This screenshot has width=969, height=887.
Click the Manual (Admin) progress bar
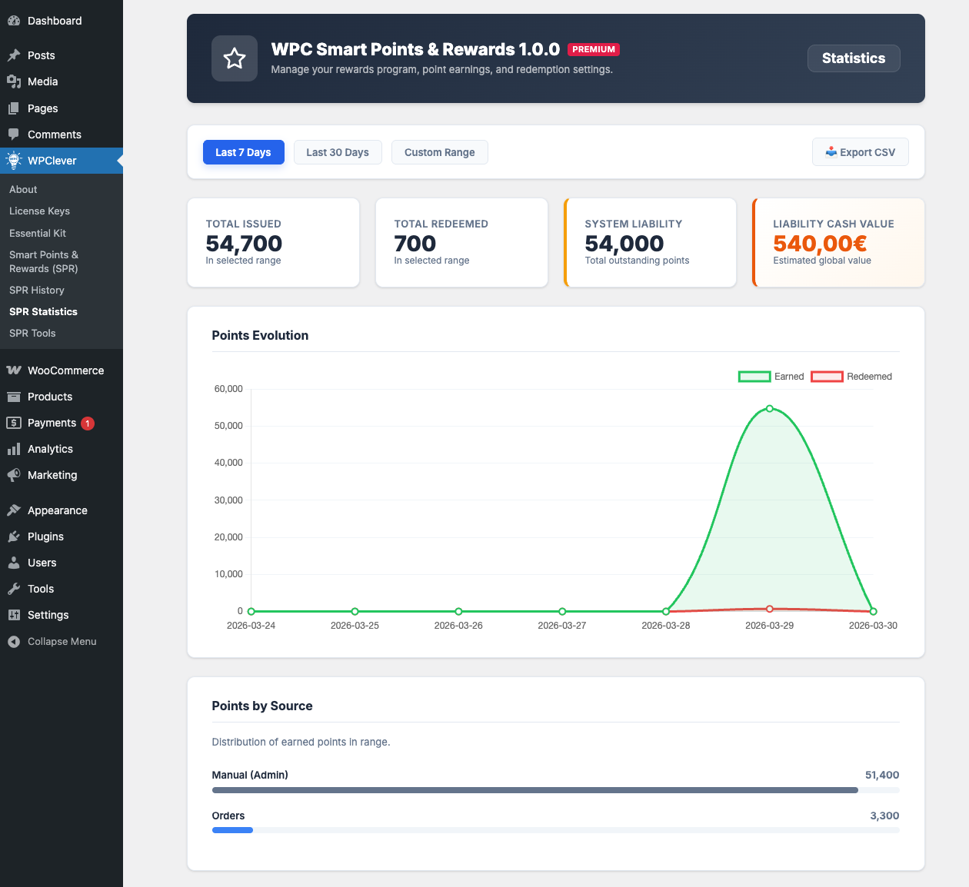[534, 790]
